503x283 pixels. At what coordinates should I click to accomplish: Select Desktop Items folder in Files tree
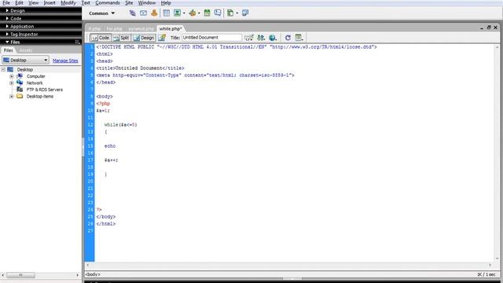pos(40,96)
